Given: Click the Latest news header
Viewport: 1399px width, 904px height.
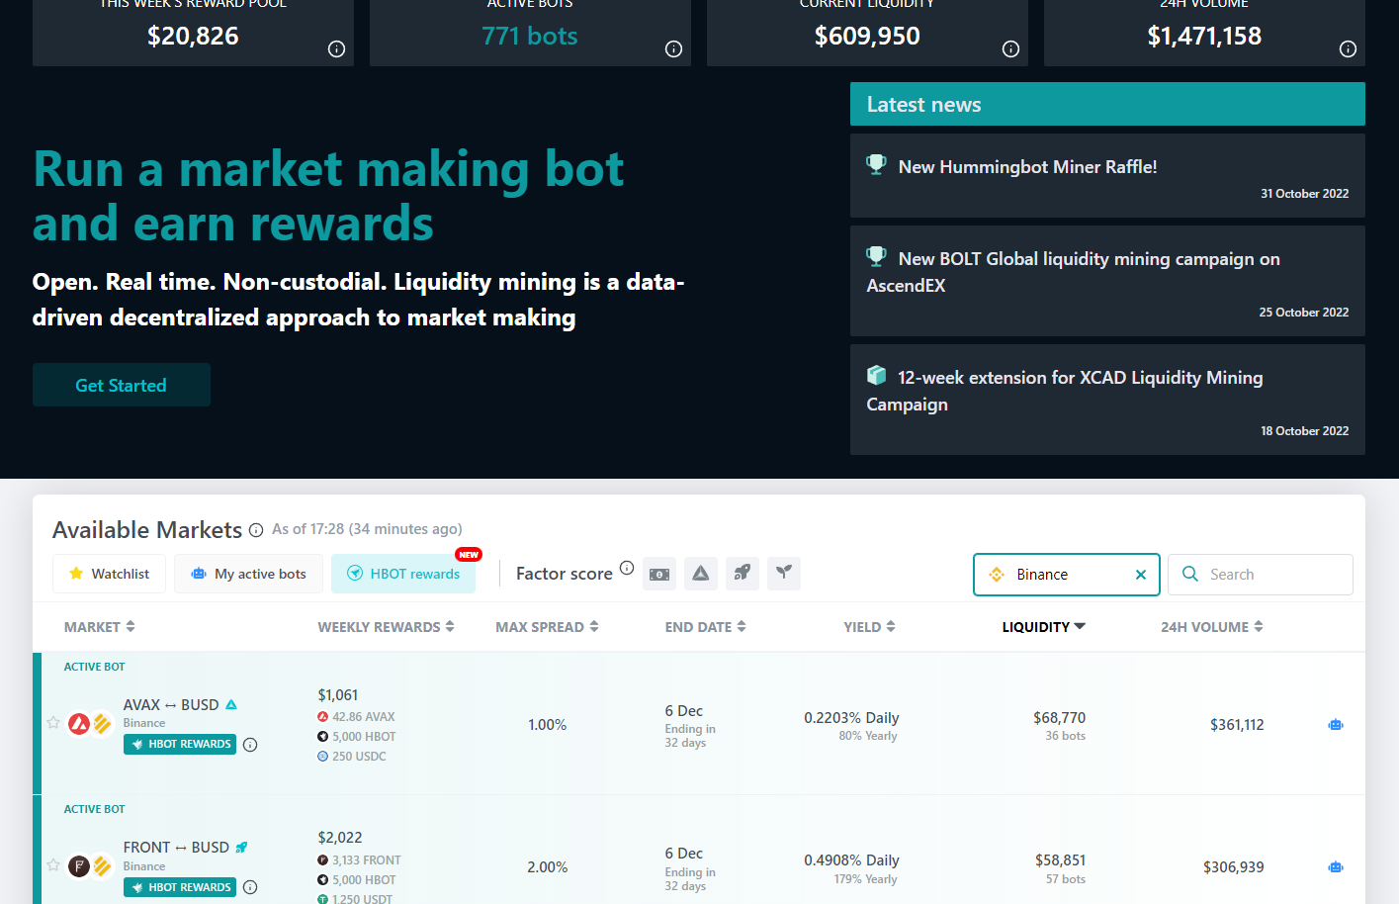Looking at the screenshot, I should (1107, 104).
